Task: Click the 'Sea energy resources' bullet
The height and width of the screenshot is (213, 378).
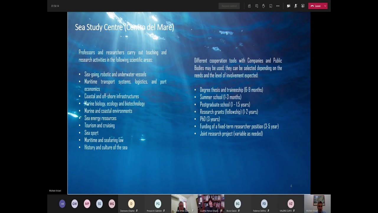Action: 100,118
